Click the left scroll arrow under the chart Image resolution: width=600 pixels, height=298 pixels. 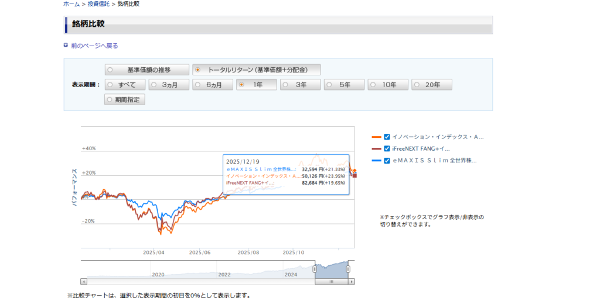click(83, 281)
